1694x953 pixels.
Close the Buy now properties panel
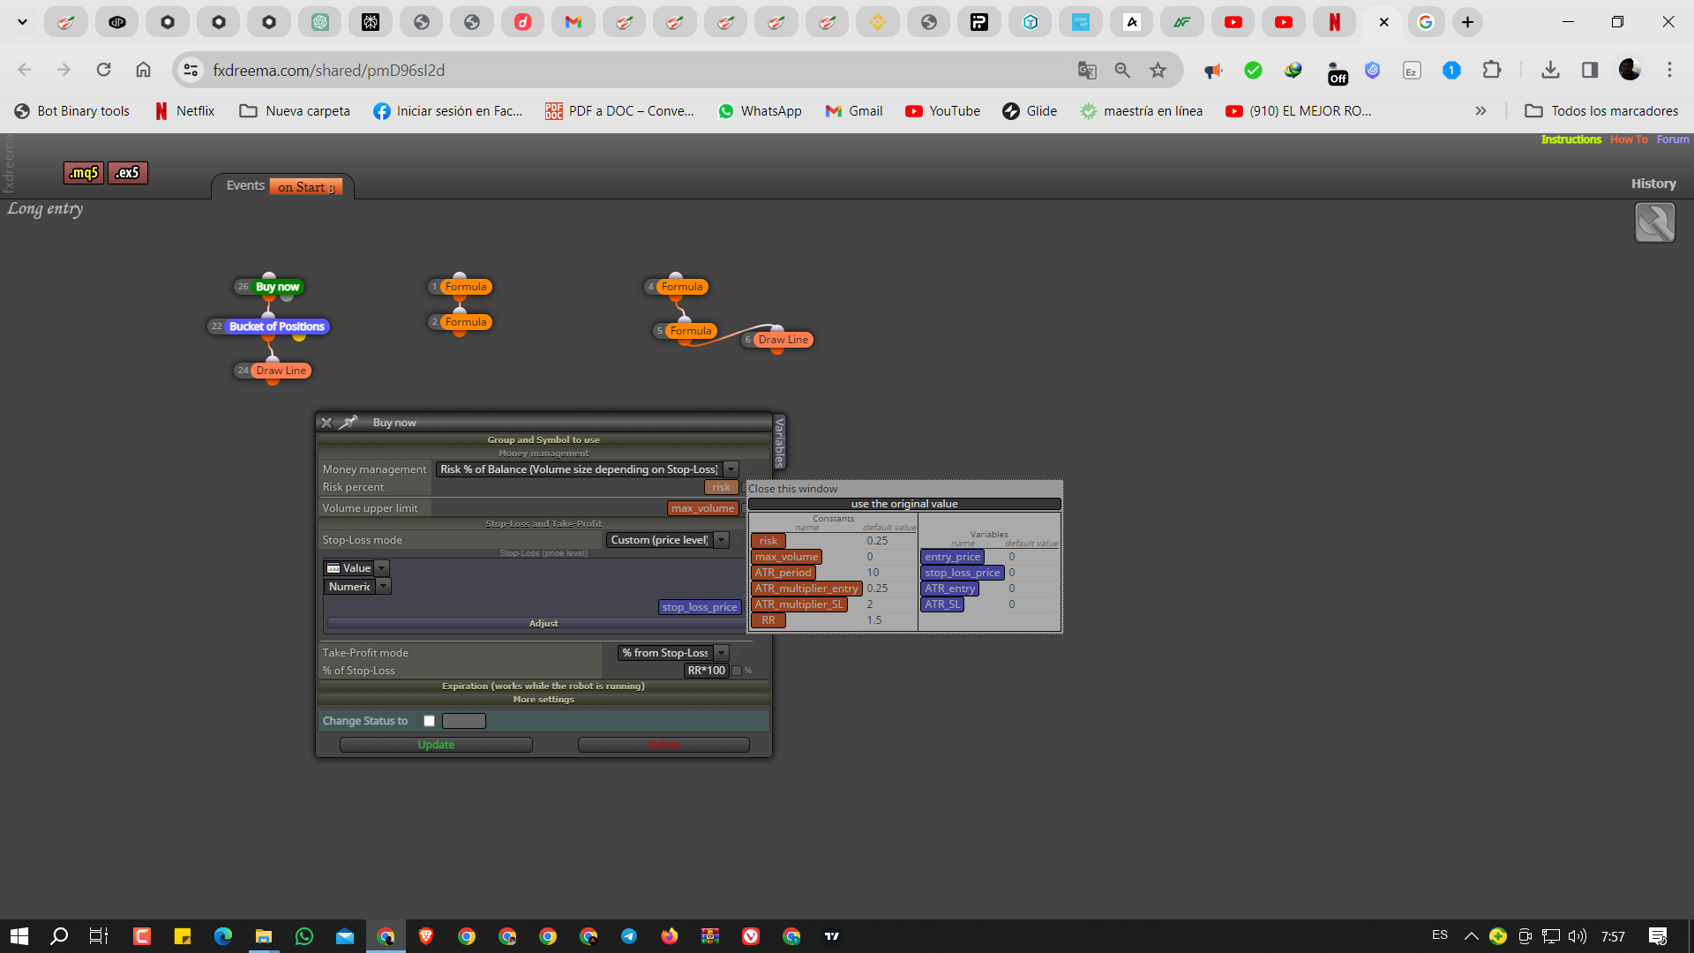pos(326,423)
